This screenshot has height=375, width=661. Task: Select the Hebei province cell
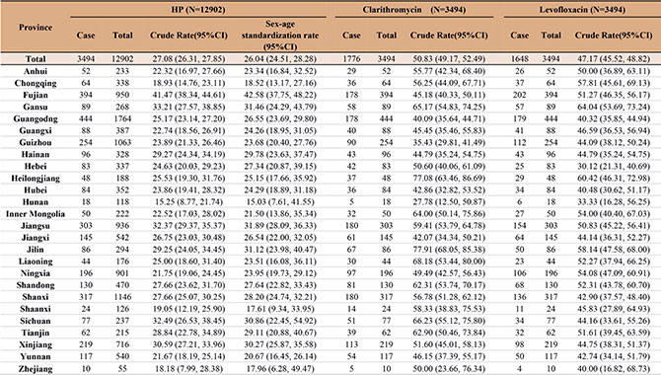tap(36, 166)
